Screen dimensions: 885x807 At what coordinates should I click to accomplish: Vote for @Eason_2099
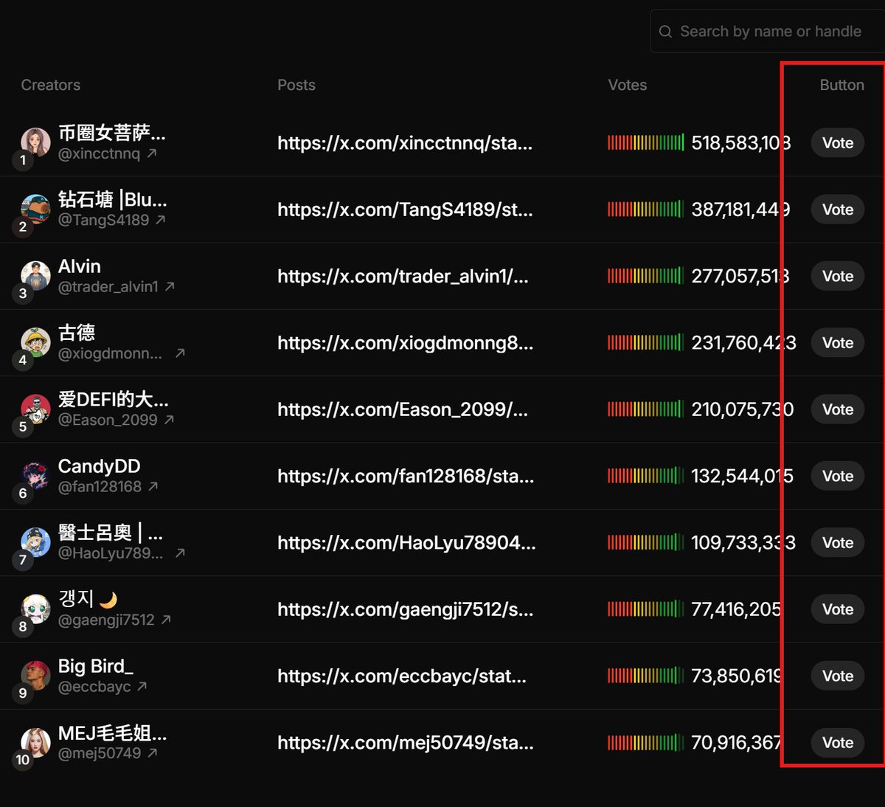838,409
